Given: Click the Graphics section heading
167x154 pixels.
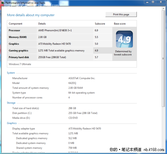Looking at the screenshot, I should [12, 123].
